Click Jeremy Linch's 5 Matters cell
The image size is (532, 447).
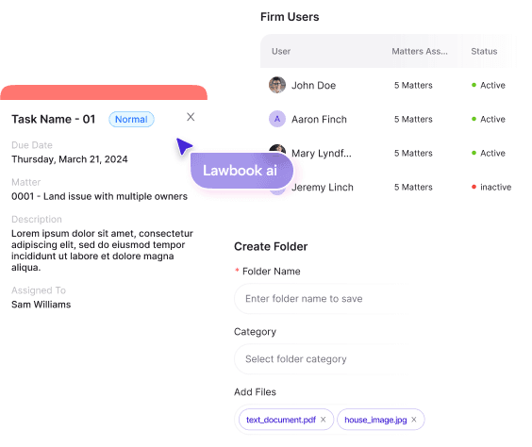[413, 187]
